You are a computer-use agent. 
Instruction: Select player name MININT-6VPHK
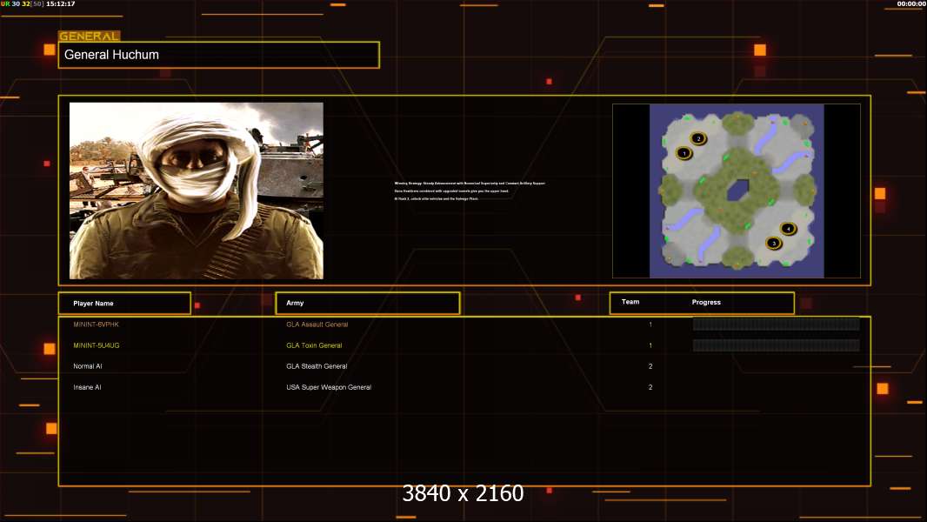point(96,325)
